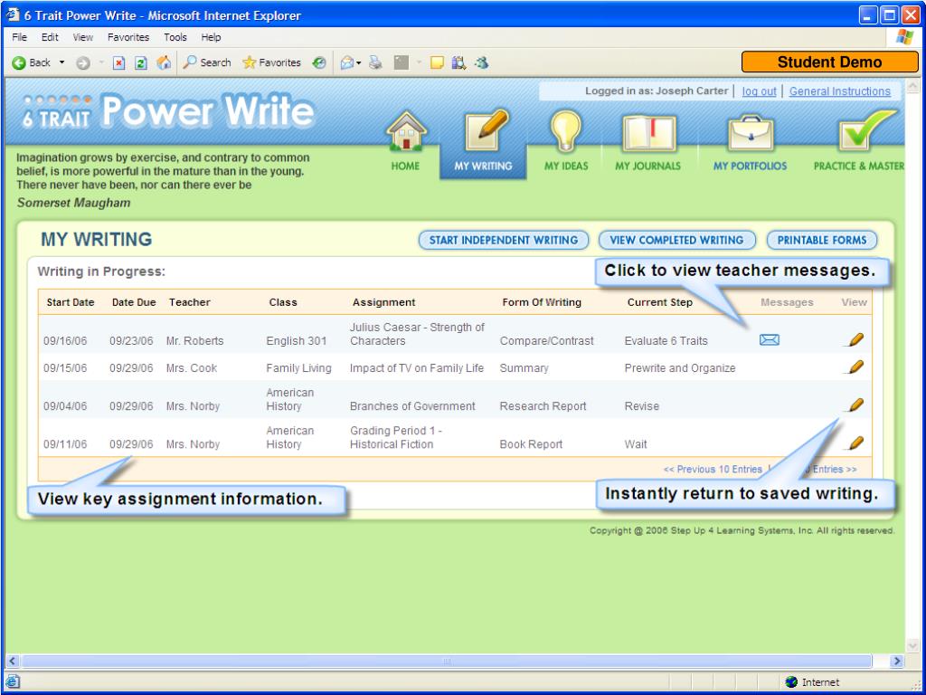The width and height of the screenshot is (926, 695).
Task: Click the Student Demo orange banner
Action: point(829,62)
